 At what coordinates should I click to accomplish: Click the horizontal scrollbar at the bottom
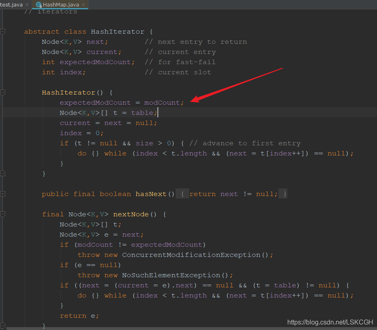[x=192, y=328]
